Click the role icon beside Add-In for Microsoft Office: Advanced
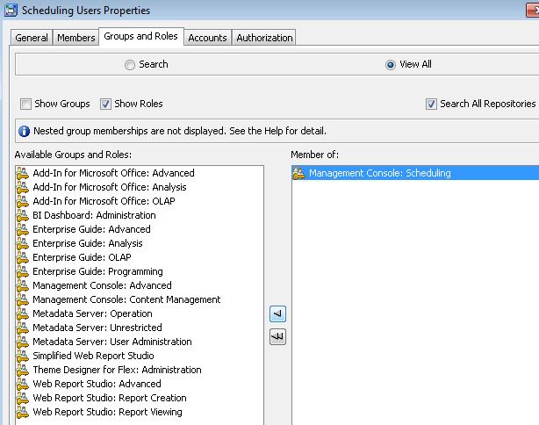The image size is (539, 425). (23, 173)
